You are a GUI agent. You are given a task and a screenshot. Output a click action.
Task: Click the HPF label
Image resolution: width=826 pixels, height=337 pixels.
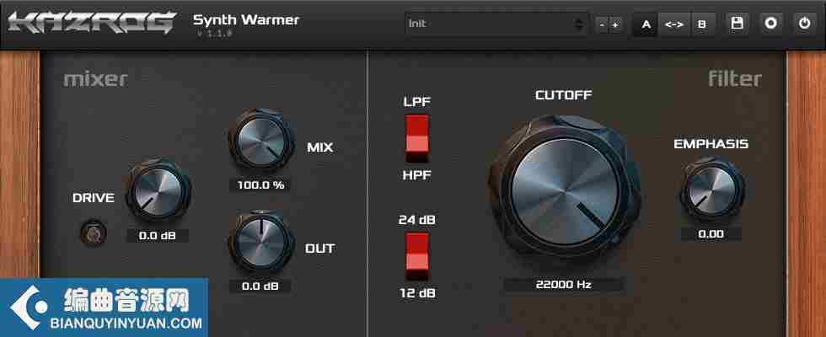click(x=416, y=175)
